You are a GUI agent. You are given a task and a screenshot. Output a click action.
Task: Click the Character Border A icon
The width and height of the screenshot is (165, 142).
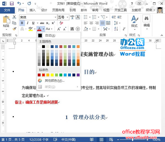click(78, 17)
